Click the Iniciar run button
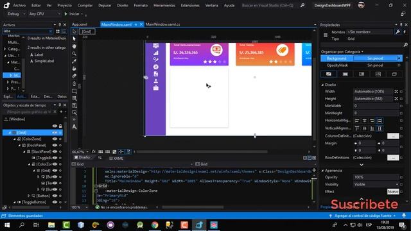The image size is (411, 231). tap(72, 14)
